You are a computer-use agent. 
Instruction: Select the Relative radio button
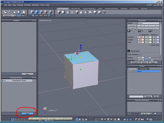(x=150, y=35)
